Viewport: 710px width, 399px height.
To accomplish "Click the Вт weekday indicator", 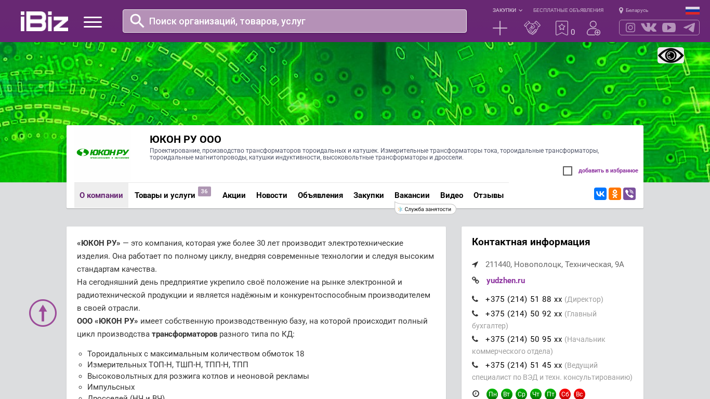I will 507,394.
